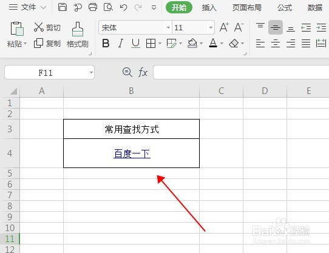Expand the 文件 menu chevron
The height and width of the screenshot is (253, 329).
44,8
